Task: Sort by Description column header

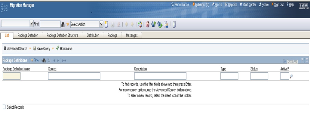Action: click(x=141, y=69)
